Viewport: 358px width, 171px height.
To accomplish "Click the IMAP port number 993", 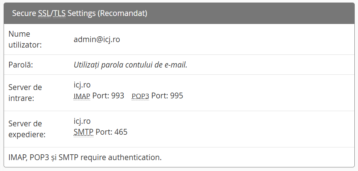I will click(x=118, y=96).
